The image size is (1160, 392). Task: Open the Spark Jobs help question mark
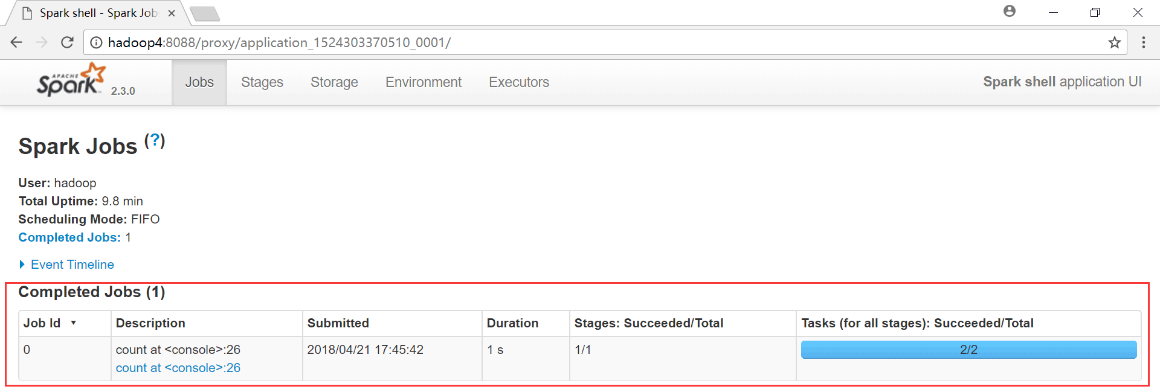pos(155,141)
